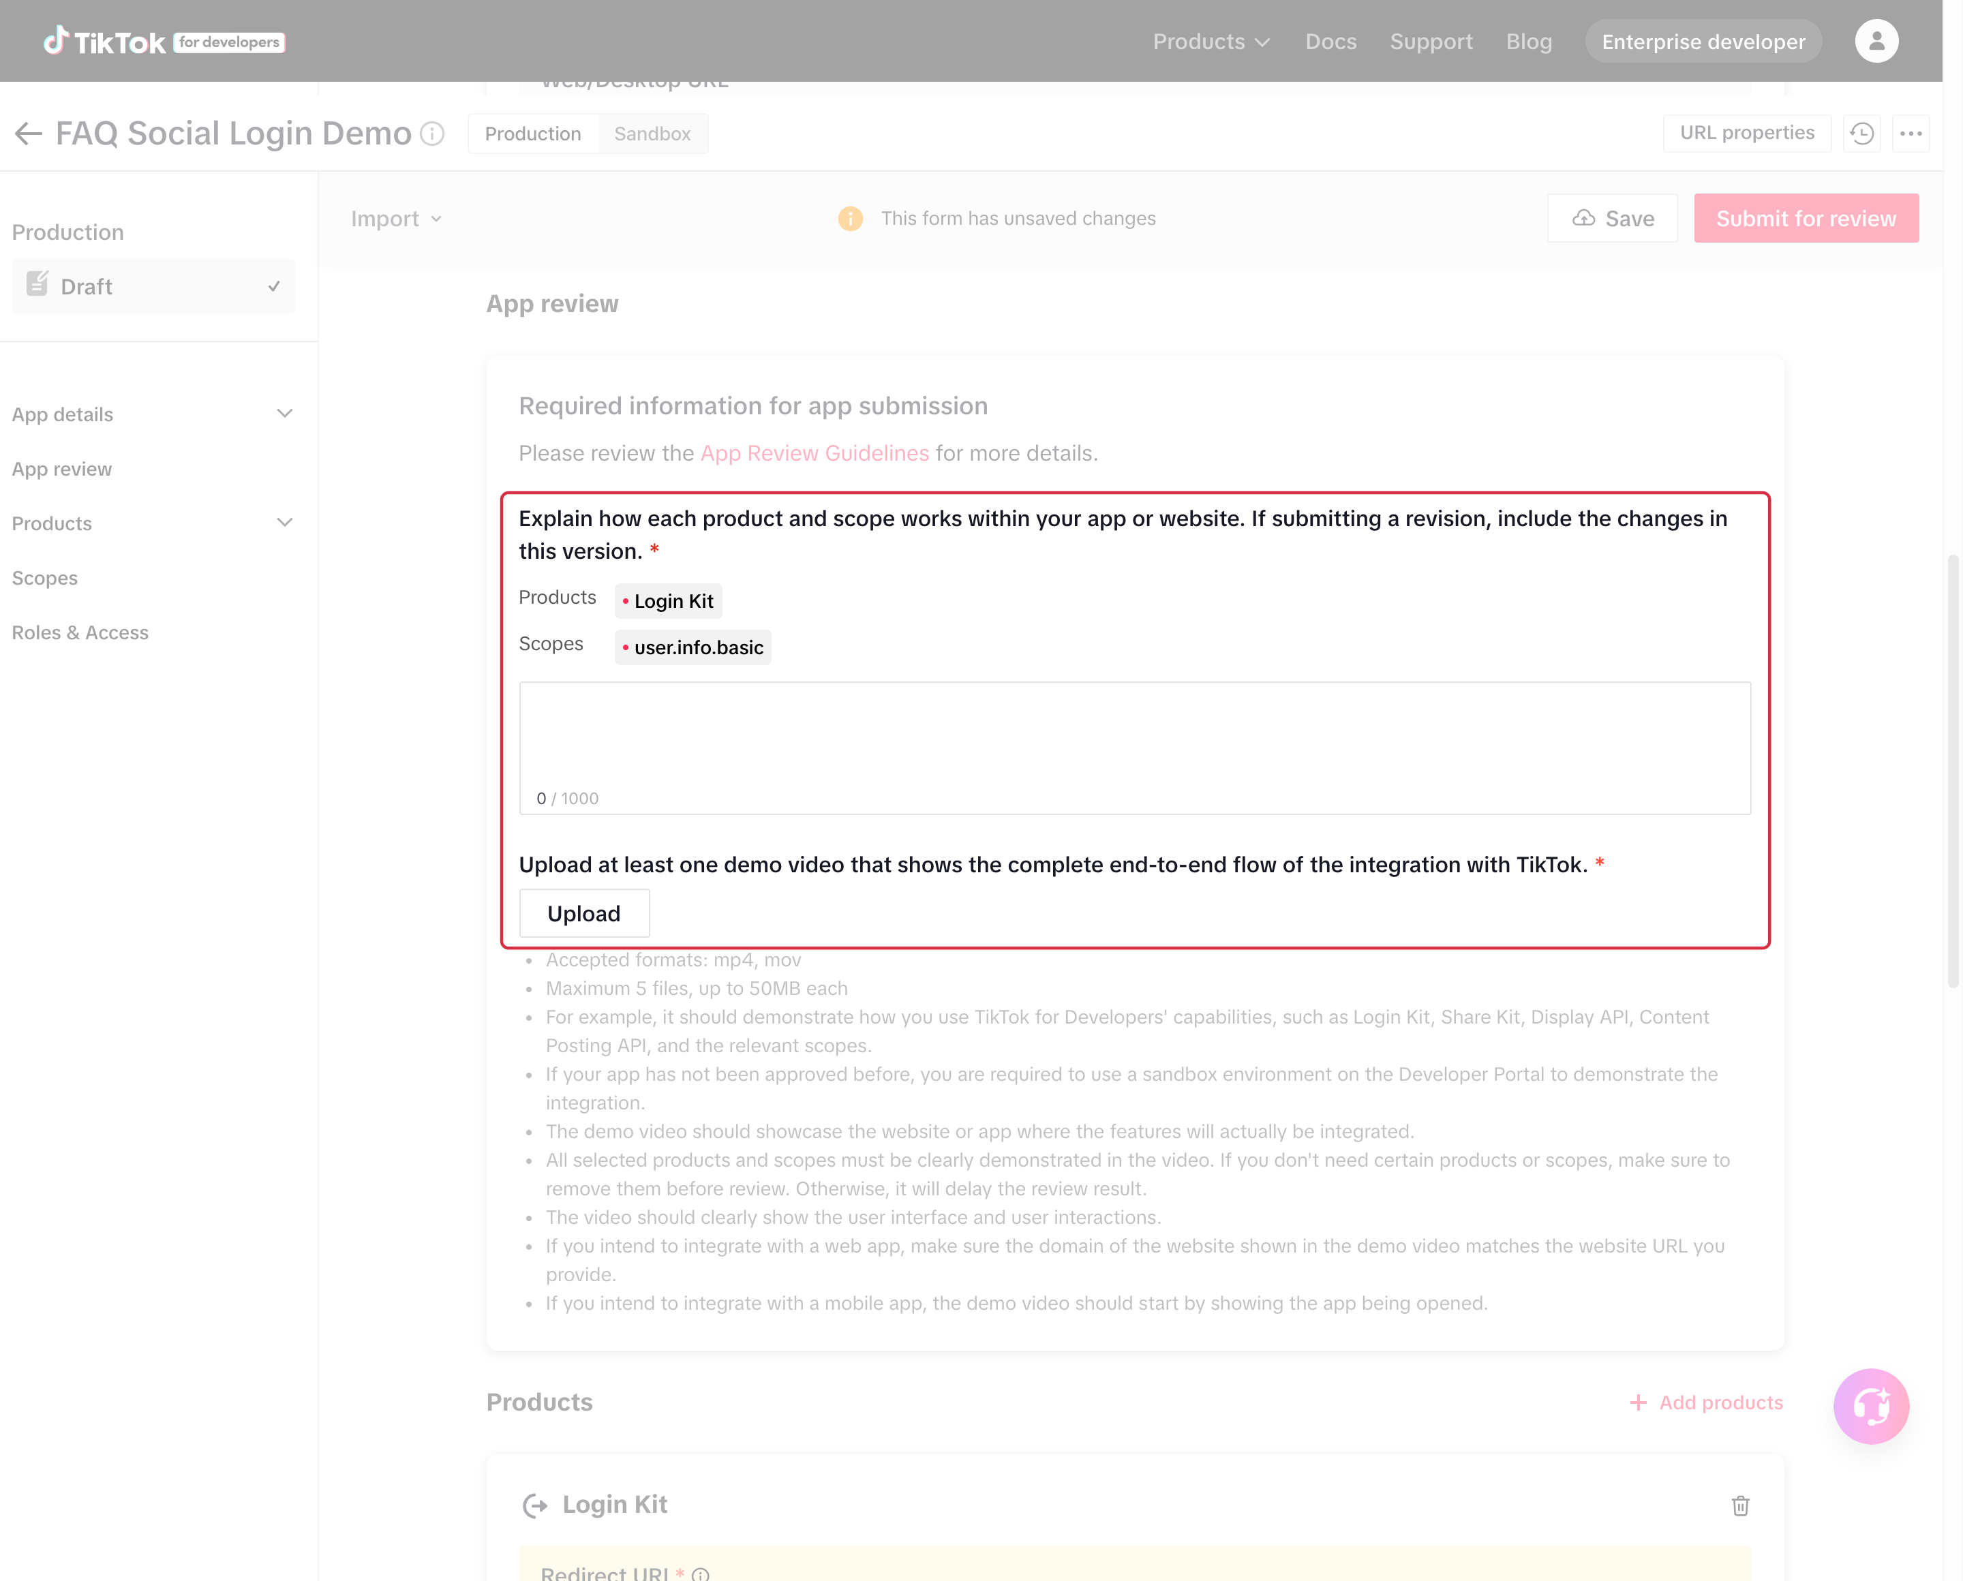
Task: Switch to the Sandbox tab
Action: (x=652, y=134)
